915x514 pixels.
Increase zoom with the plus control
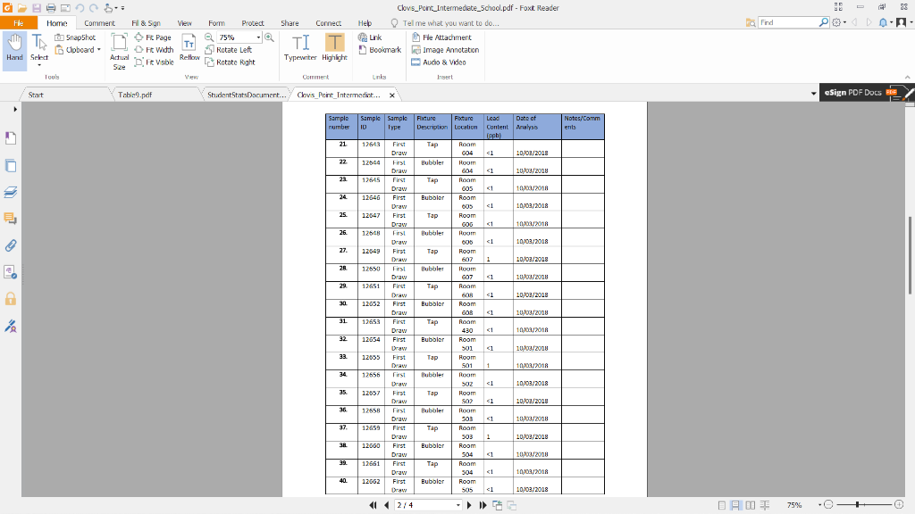click(270, 37)
